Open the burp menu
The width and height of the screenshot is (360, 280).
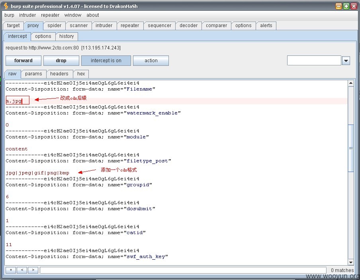pyautogui.click(x=9, y=15)
